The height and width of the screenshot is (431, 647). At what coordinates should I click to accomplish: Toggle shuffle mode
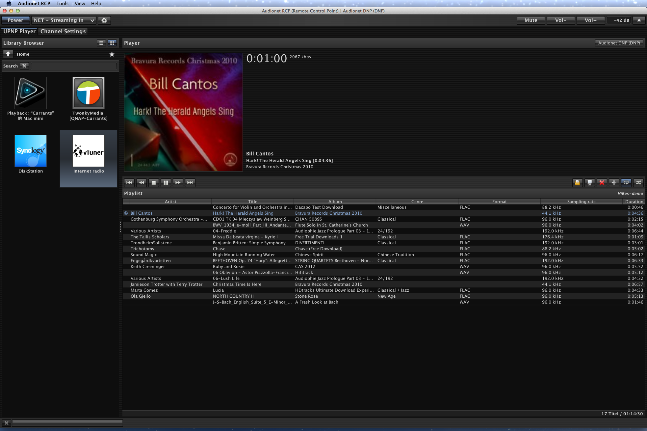(638, 182)
